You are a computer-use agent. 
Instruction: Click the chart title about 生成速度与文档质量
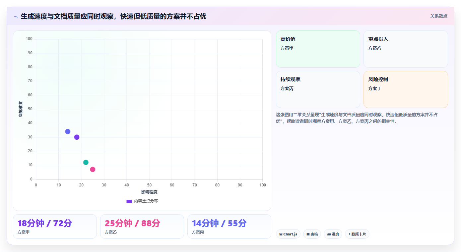point(113,16)
